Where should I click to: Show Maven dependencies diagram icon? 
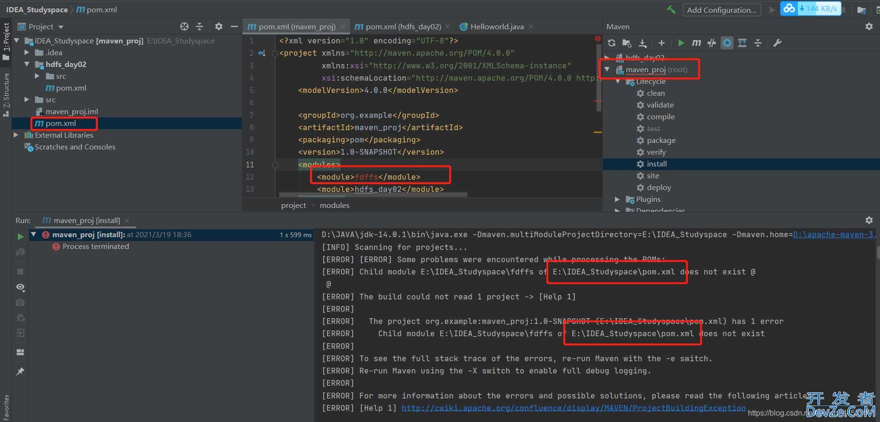point(742,43)
